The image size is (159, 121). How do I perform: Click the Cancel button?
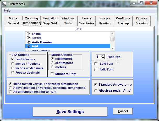[123, 111]
